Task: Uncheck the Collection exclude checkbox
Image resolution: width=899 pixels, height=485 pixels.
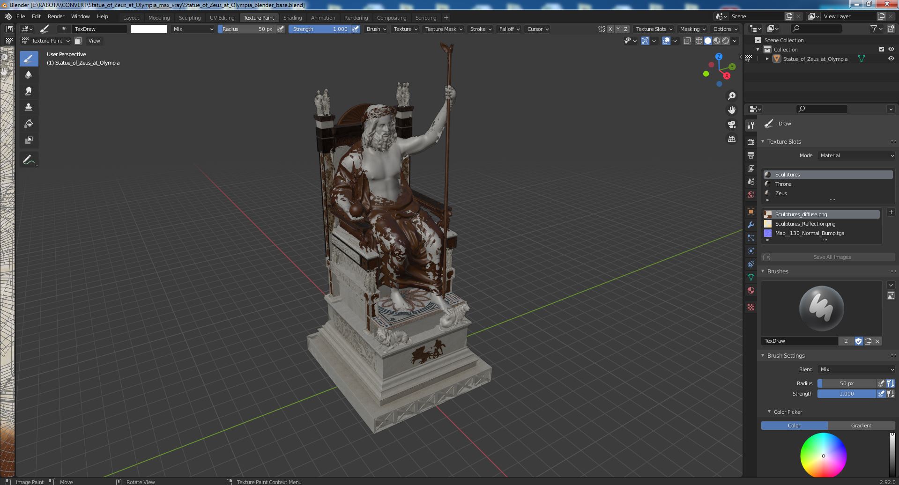Action: [x=881, y=49]
